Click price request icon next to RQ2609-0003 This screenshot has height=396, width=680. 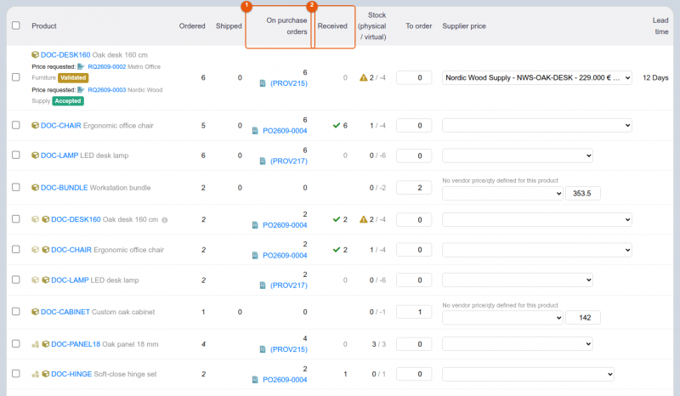coord(81,90)
